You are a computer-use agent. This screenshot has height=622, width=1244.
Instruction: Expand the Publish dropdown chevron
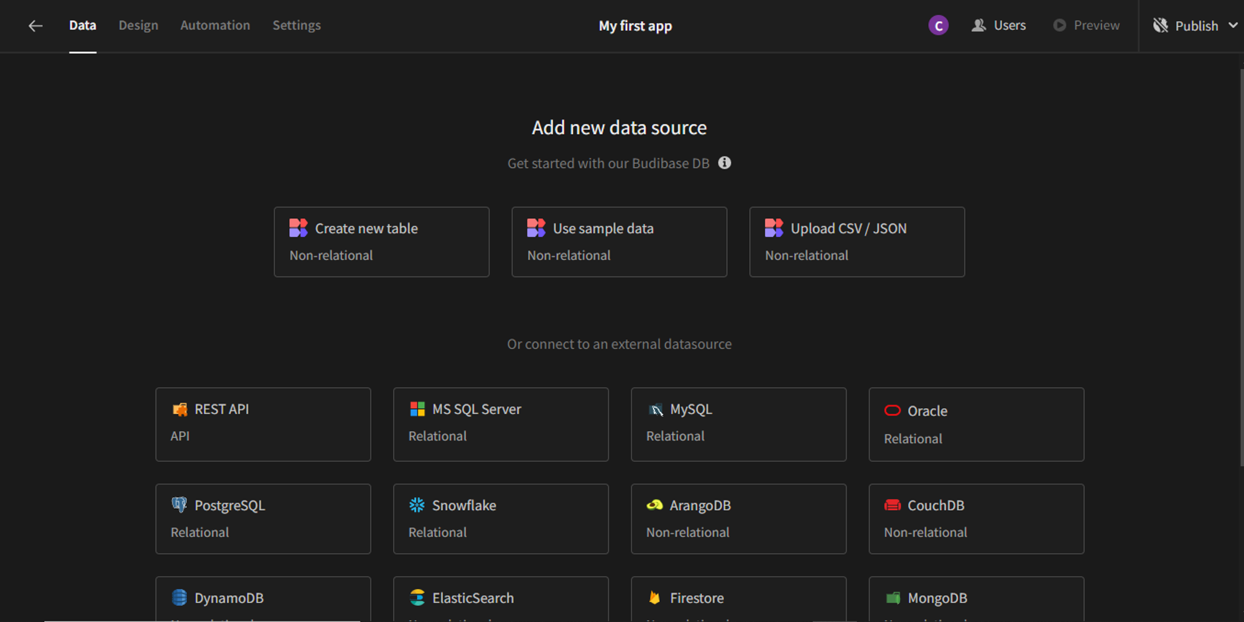click(x=1233, y=25)
